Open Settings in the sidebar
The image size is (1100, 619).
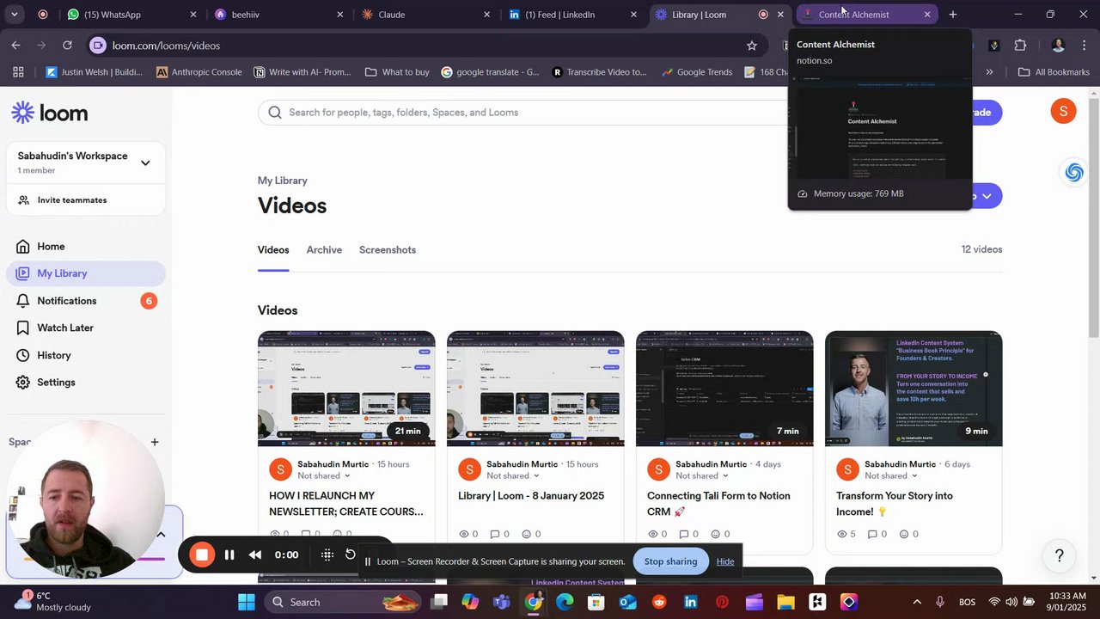[x=86, y=383]
